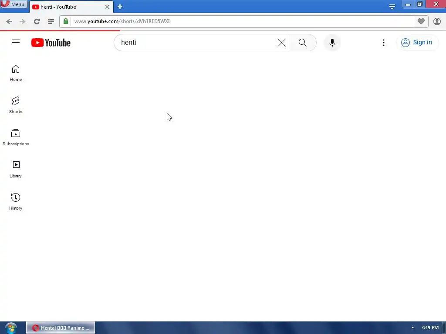This screenshot has width=446, height=334.
Task: Open Shorts from the sidebar
Action: click(16, 105)
